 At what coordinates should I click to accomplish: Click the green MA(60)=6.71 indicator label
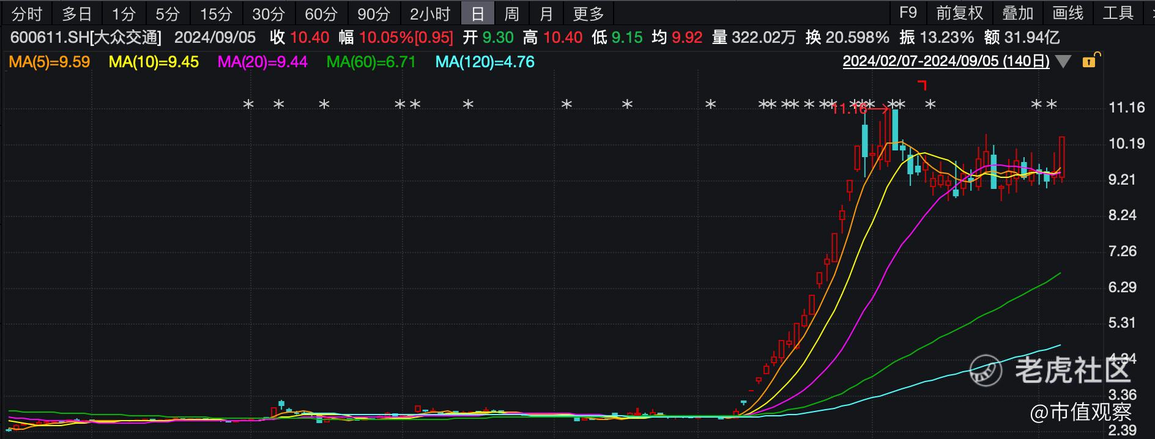click(x=371, y=62)
